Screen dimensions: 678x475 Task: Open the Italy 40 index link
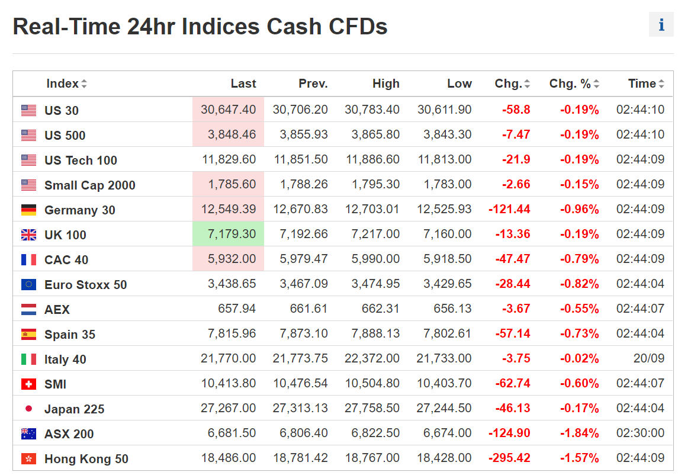(x=65, y=360)
